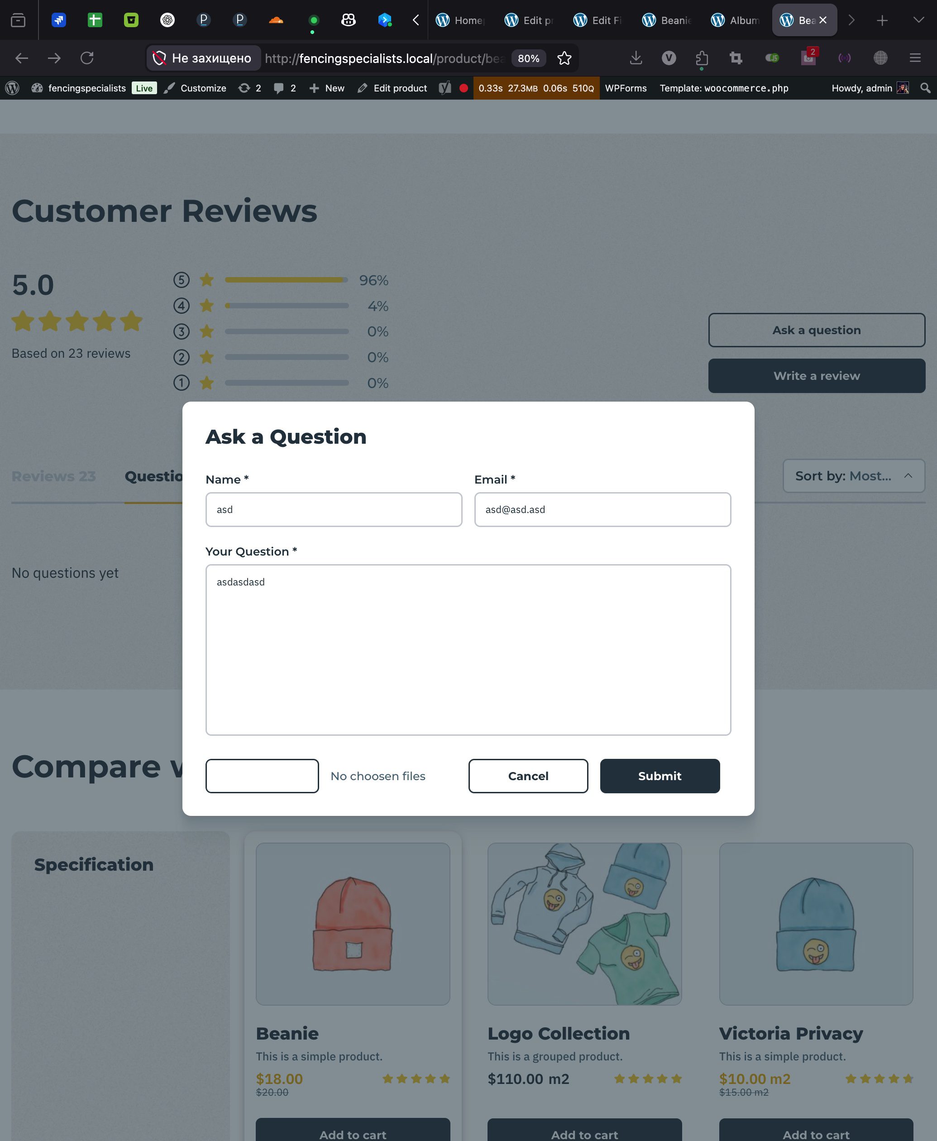Click the reload page icon
Screen dimensions: 937x1141
87,58
